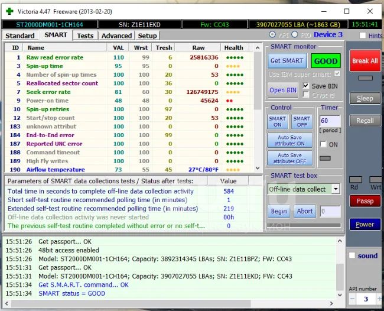Click the Sleep button
Image resolution: width=384 pixels, height=311 pixels.
(365, 98)
